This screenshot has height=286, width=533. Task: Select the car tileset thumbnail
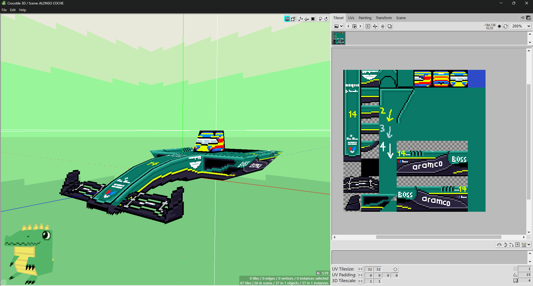coord(339,38)
